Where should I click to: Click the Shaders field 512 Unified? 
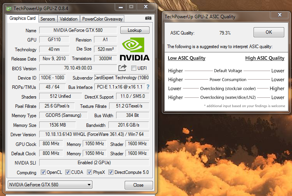pos(61,96)
